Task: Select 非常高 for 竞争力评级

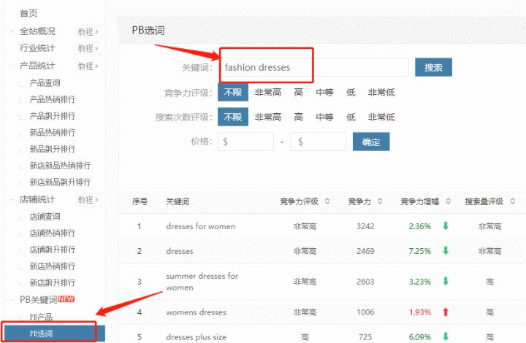Action: coord(267,92)
